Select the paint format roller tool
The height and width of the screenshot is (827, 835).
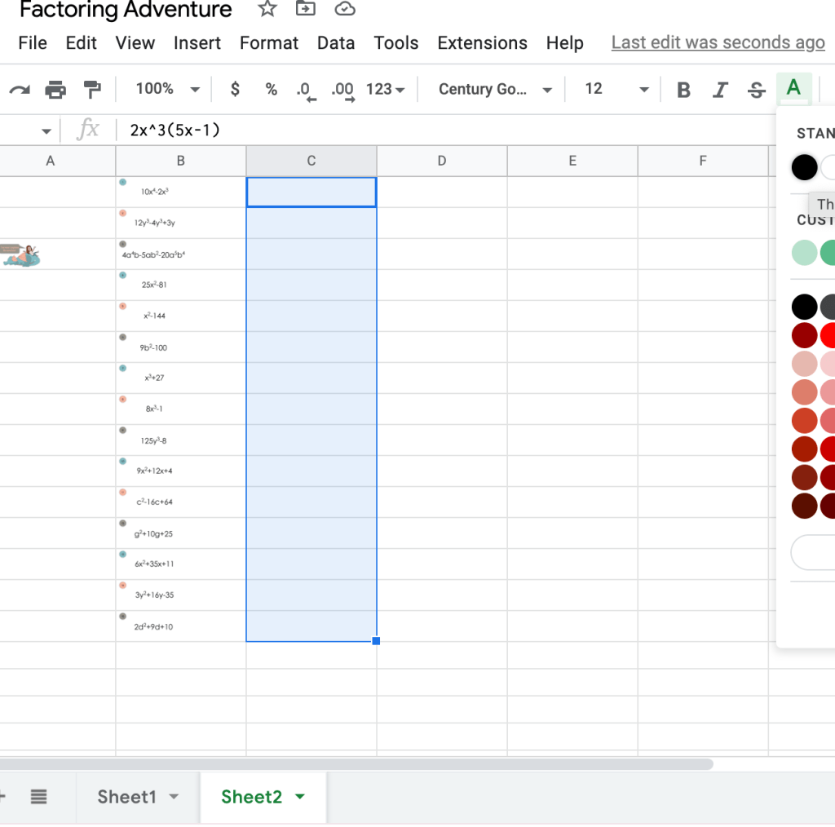92,90
